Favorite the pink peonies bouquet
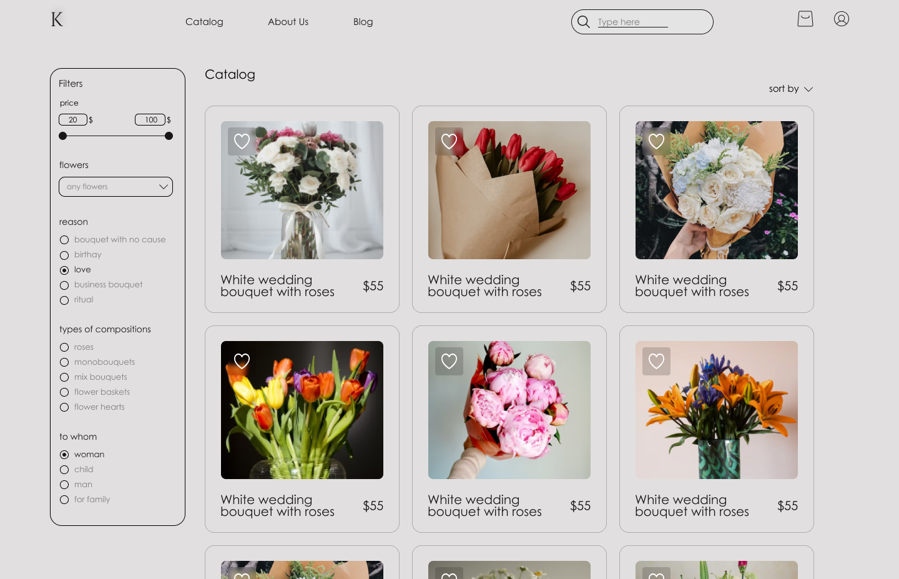Screen dimensions: 899x579 click(449, 362)
